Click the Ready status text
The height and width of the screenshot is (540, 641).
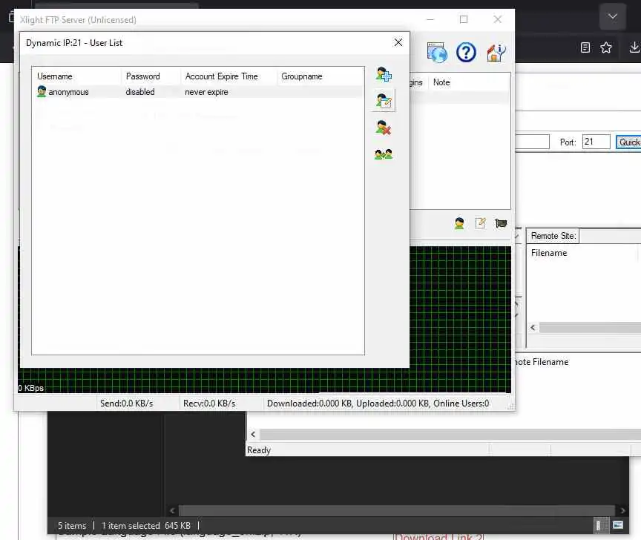point(259,450)
